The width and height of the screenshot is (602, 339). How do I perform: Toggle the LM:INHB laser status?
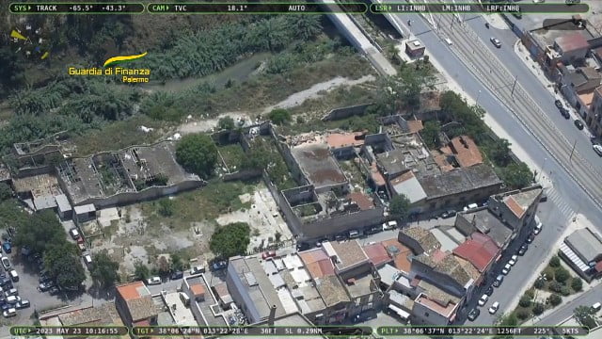click(455, 8)
